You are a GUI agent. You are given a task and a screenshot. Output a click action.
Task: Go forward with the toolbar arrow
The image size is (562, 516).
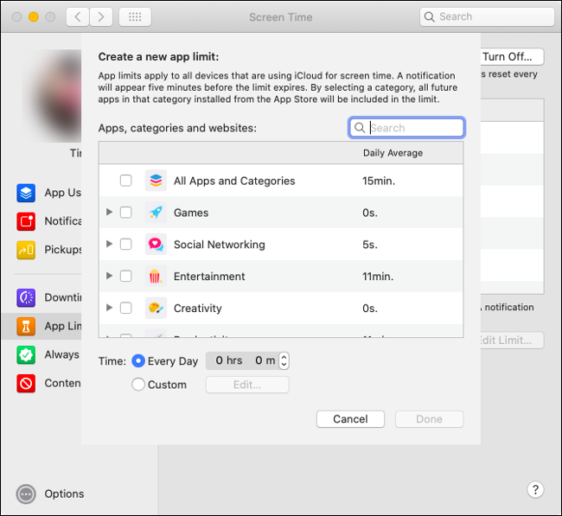(x=101, y=16)
